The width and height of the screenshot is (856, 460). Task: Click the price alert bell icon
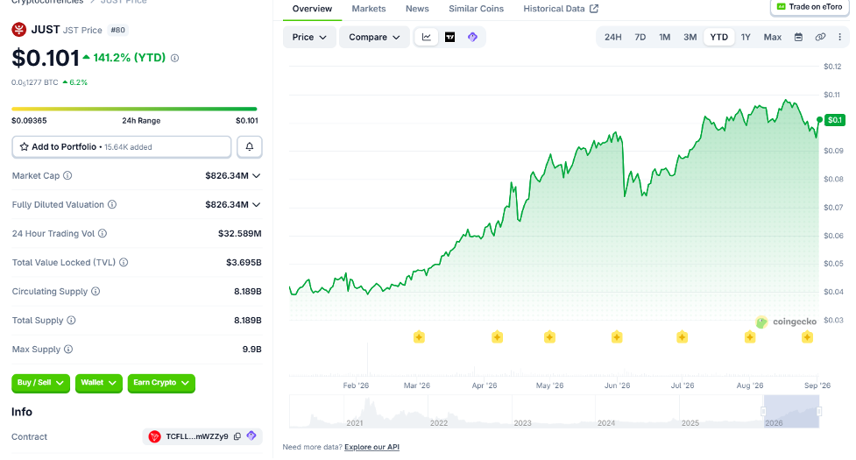[x=250, y=147]
